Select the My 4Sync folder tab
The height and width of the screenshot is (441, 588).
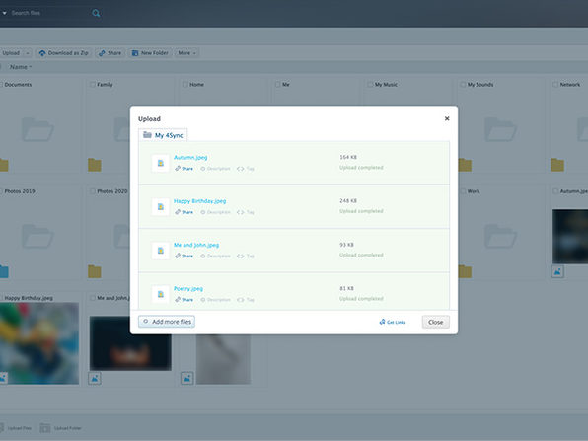[163, 135]
